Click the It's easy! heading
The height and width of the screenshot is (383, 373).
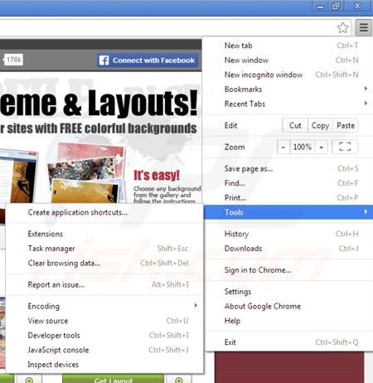pyautogui.click(x=157, y=175)
